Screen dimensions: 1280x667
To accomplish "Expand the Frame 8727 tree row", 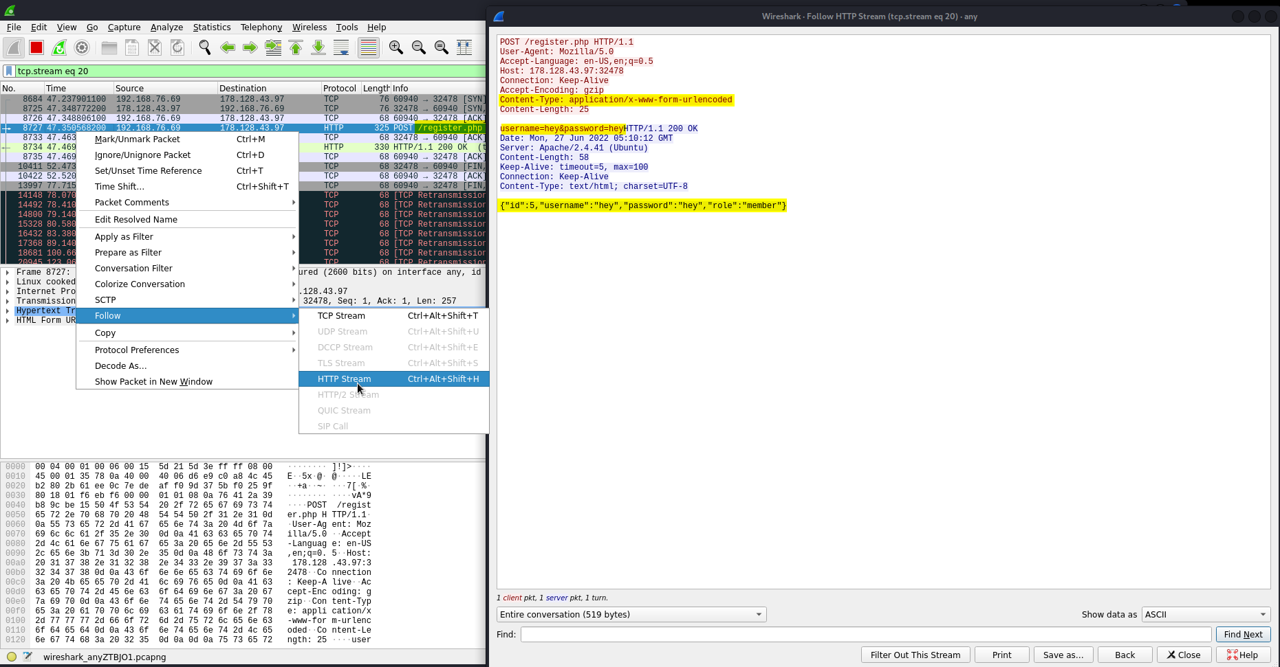I will (x=8, y=272).
